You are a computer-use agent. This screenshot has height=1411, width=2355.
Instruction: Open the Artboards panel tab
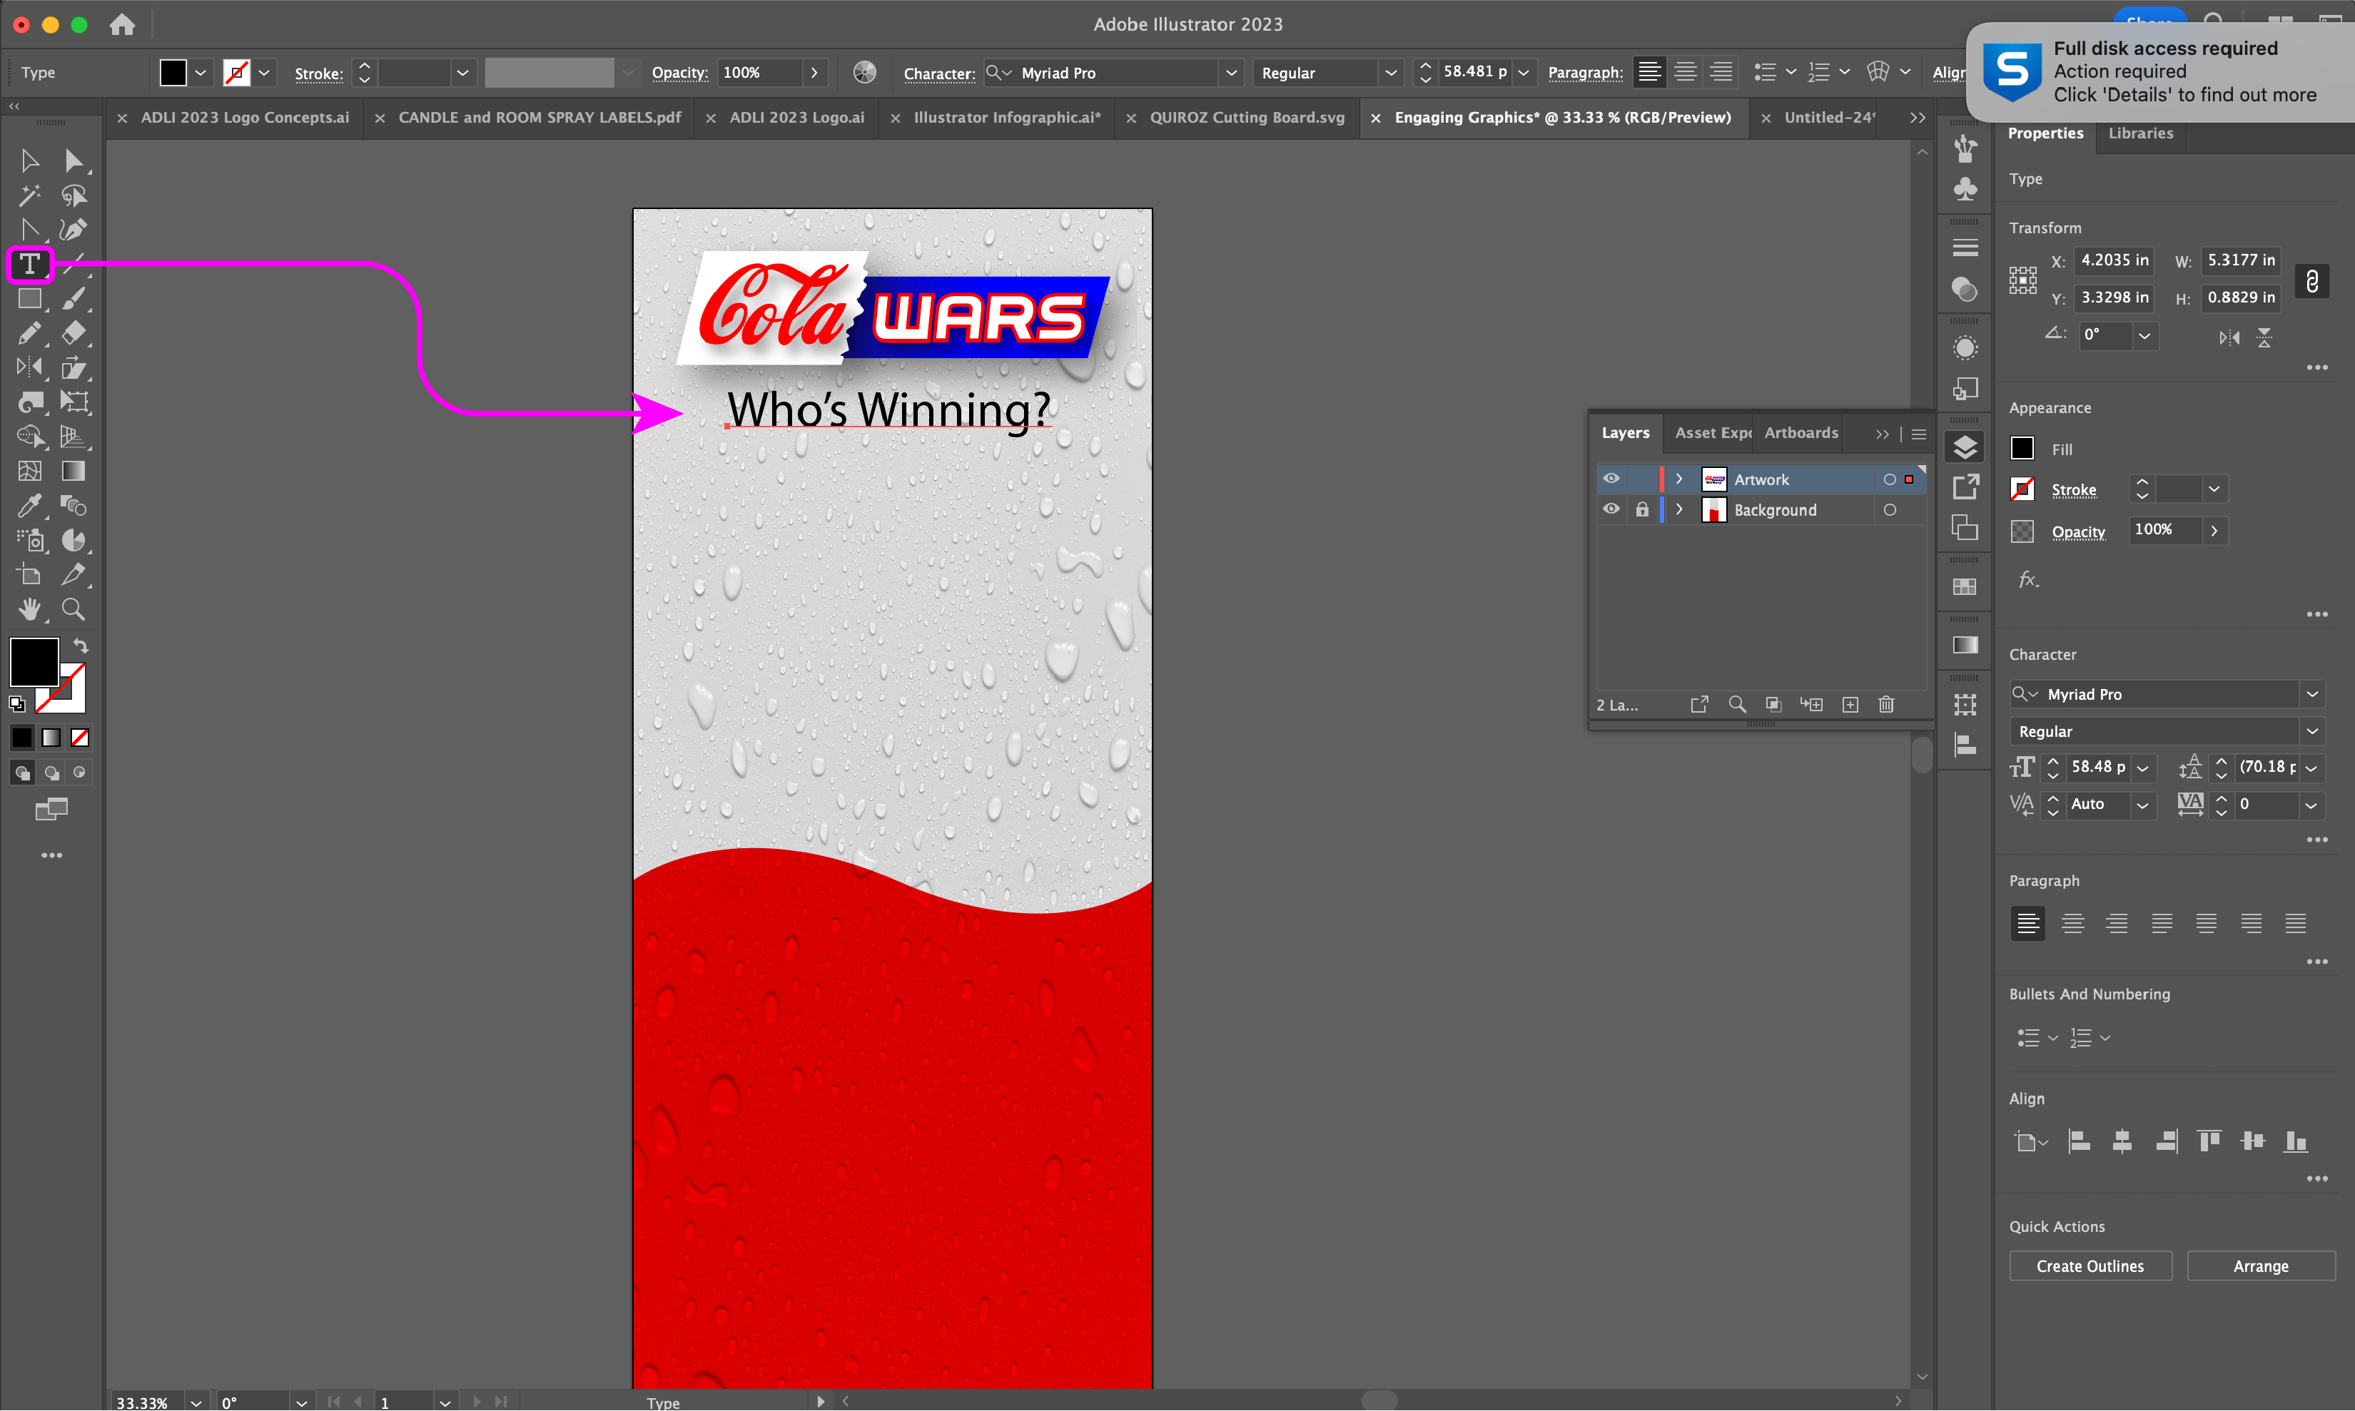(x=1801, y=432)
